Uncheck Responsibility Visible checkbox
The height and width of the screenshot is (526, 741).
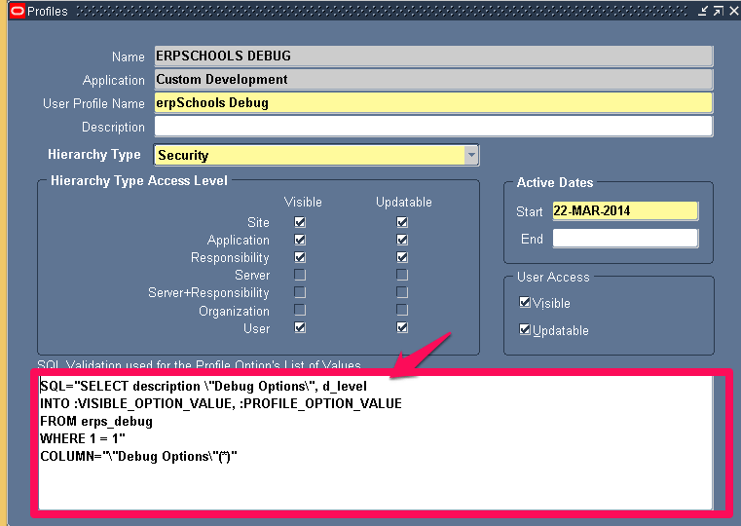(x=300, y=257)
